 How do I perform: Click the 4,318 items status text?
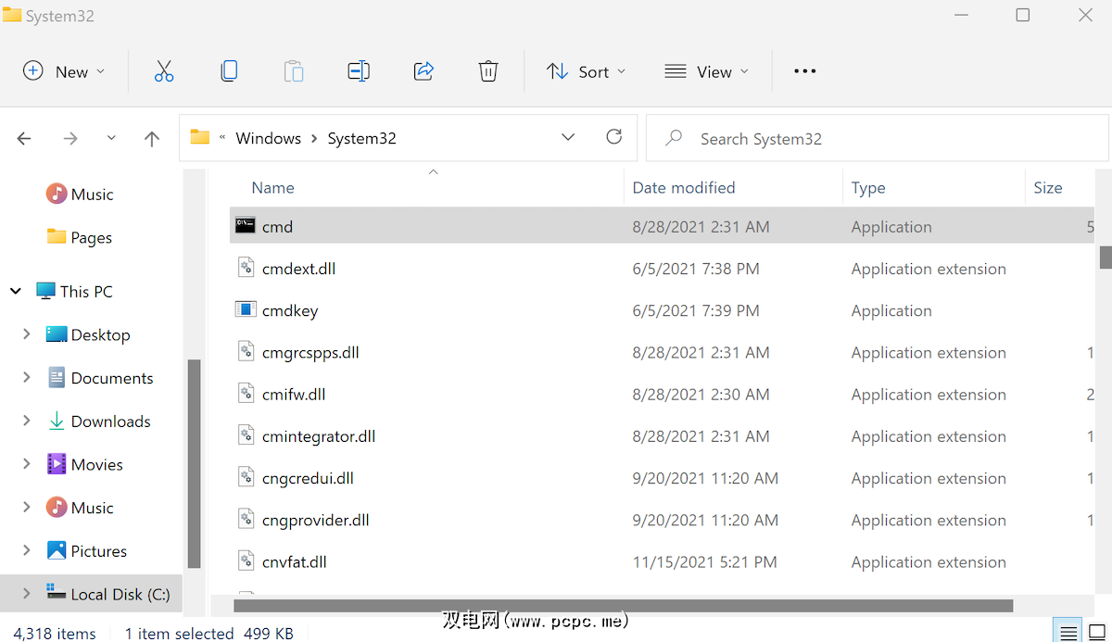pyautogui.click(x=55, y=634)
